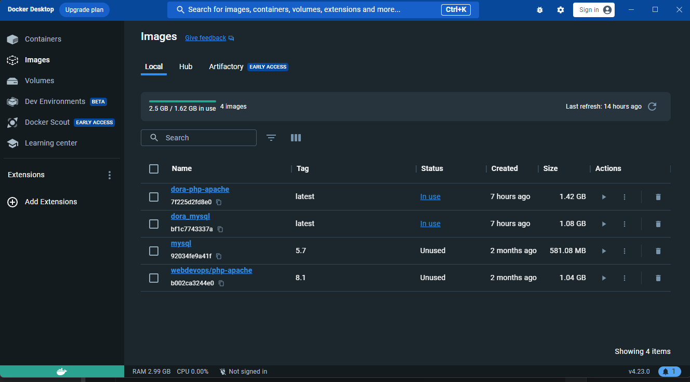Tick the mysql 5.7 image checkbox
690x382 pixels.
(x=154, y=251)
